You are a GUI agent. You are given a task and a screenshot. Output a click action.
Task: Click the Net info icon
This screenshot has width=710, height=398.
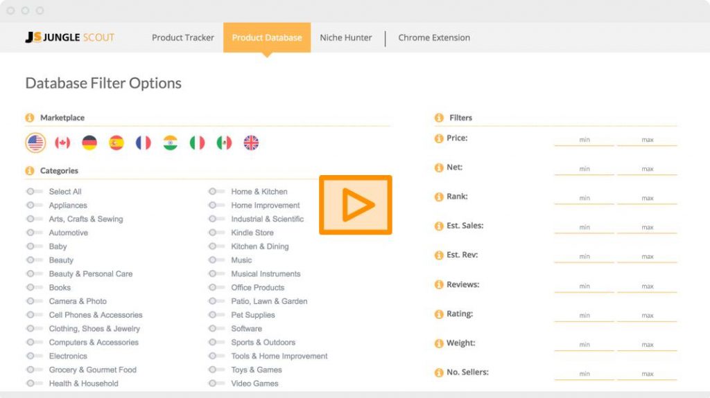pyautogui.click(x=439, y=168)
